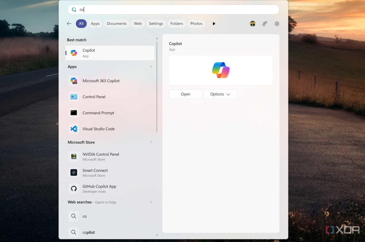This screenshot has width=365, height=242.
Task: Click the NVIDIA Control Panel icon
Action: pyautogui.click(x=74, y=156)
